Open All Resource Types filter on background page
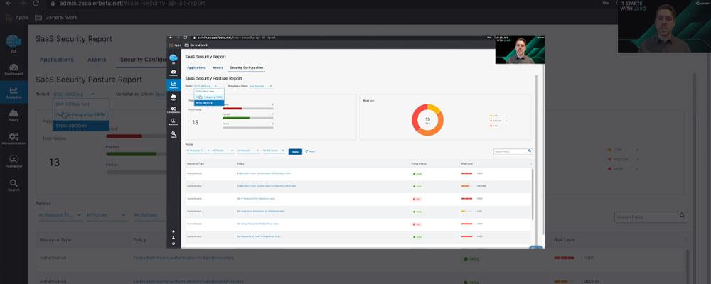 [x=60, y=215]
